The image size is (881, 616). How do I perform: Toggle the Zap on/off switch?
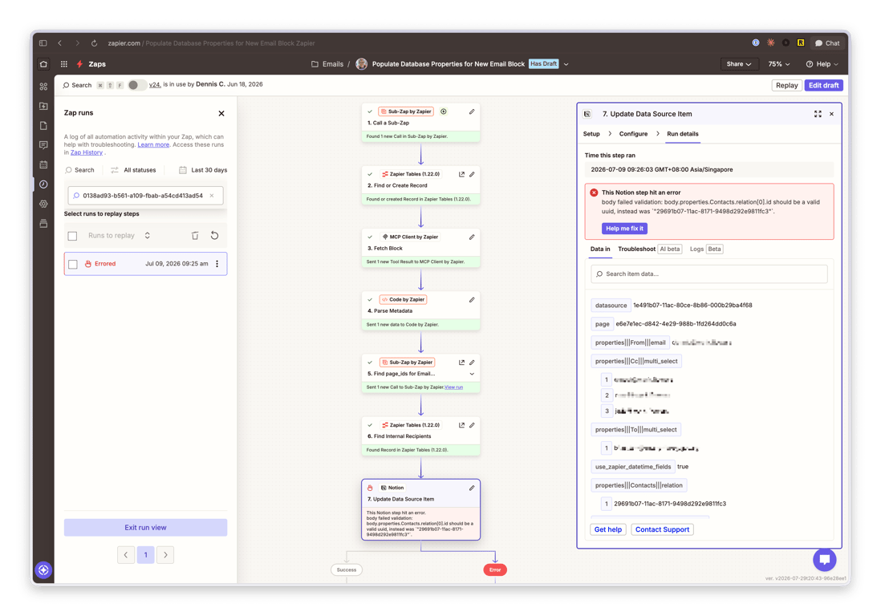click(136, 85)
